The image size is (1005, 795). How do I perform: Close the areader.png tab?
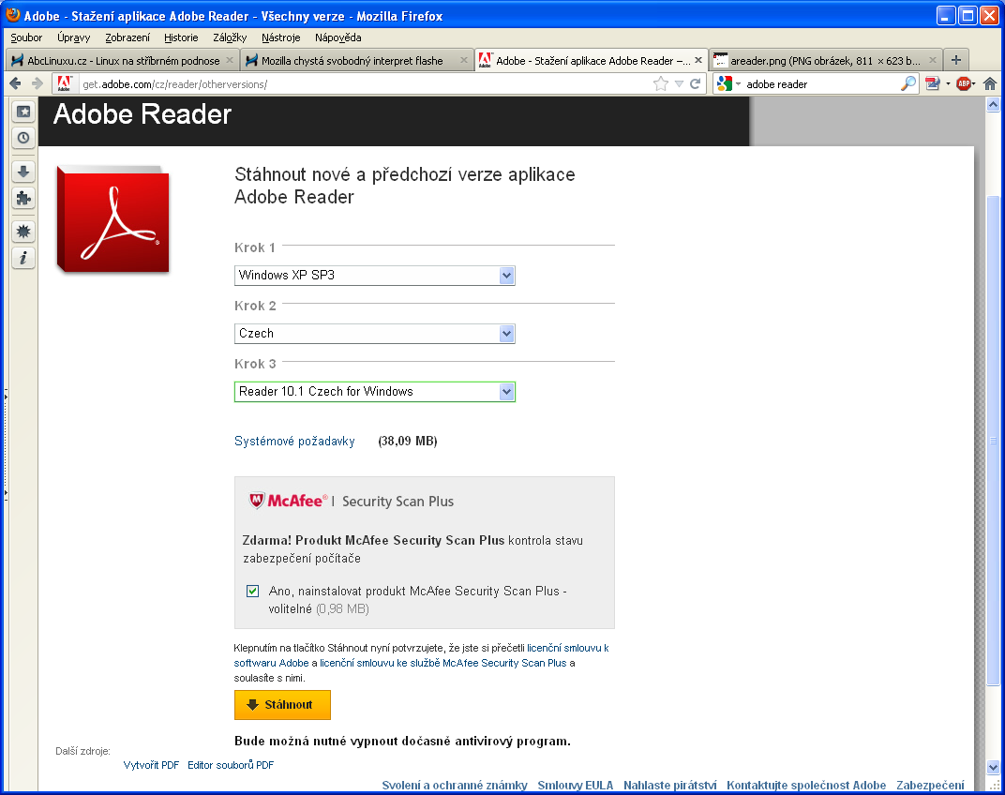[933, 60]
